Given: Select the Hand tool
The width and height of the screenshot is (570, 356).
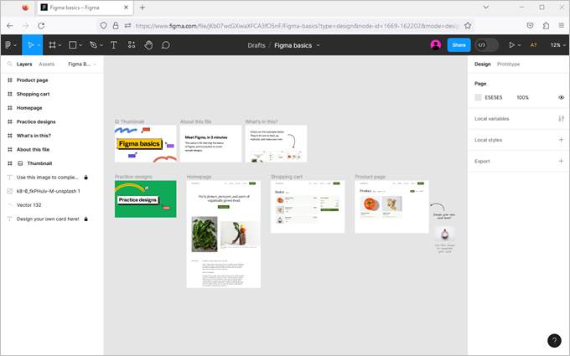Looking at the screenshot, I should (x=148, y=45).
